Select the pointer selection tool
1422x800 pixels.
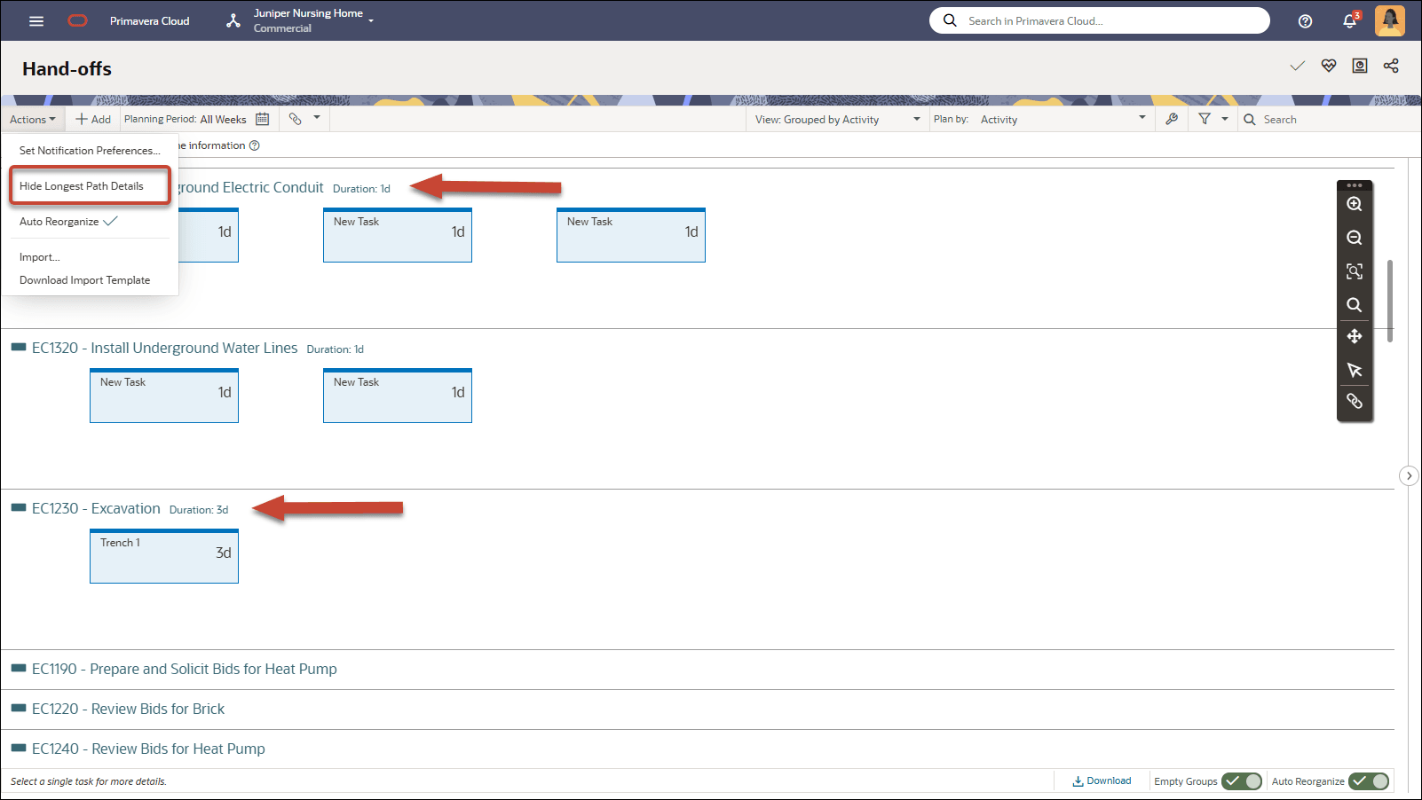point(1355,370)
